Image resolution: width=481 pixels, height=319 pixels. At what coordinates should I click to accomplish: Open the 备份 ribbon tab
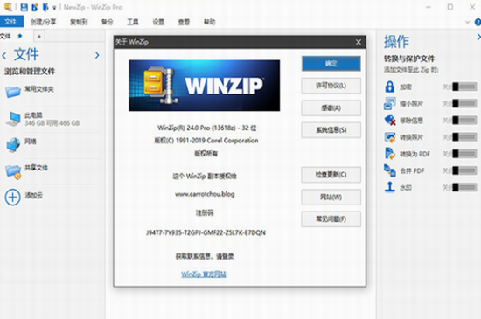click(108, 22)
